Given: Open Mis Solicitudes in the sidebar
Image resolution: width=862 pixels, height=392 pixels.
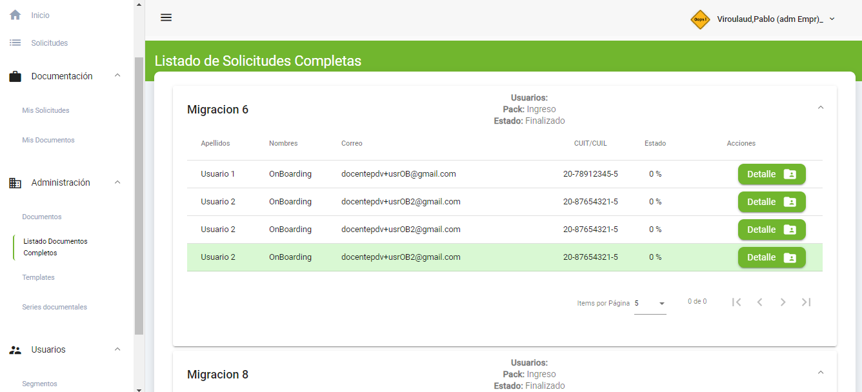Looking at the screenshot, I should 46,110.
